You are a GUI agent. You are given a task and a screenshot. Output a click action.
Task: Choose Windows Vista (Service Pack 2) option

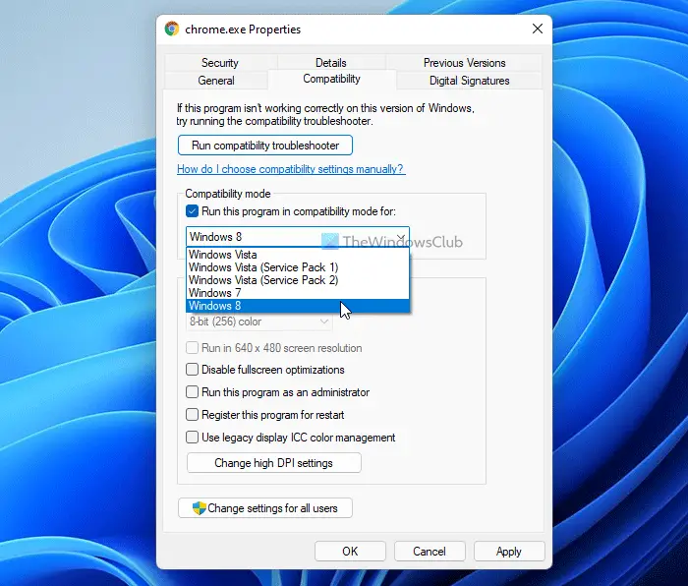coord(298,280)
